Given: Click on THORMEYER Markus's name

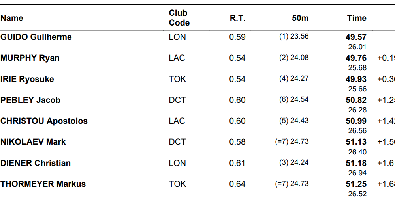Looking at the screenshot, I should [43, 184].
